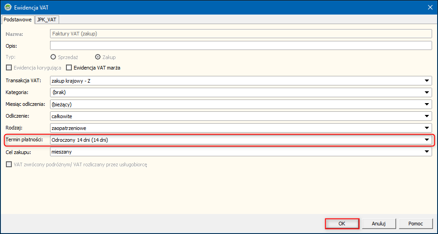Close the Ewidencja VAT dialog

pos(430,8)
